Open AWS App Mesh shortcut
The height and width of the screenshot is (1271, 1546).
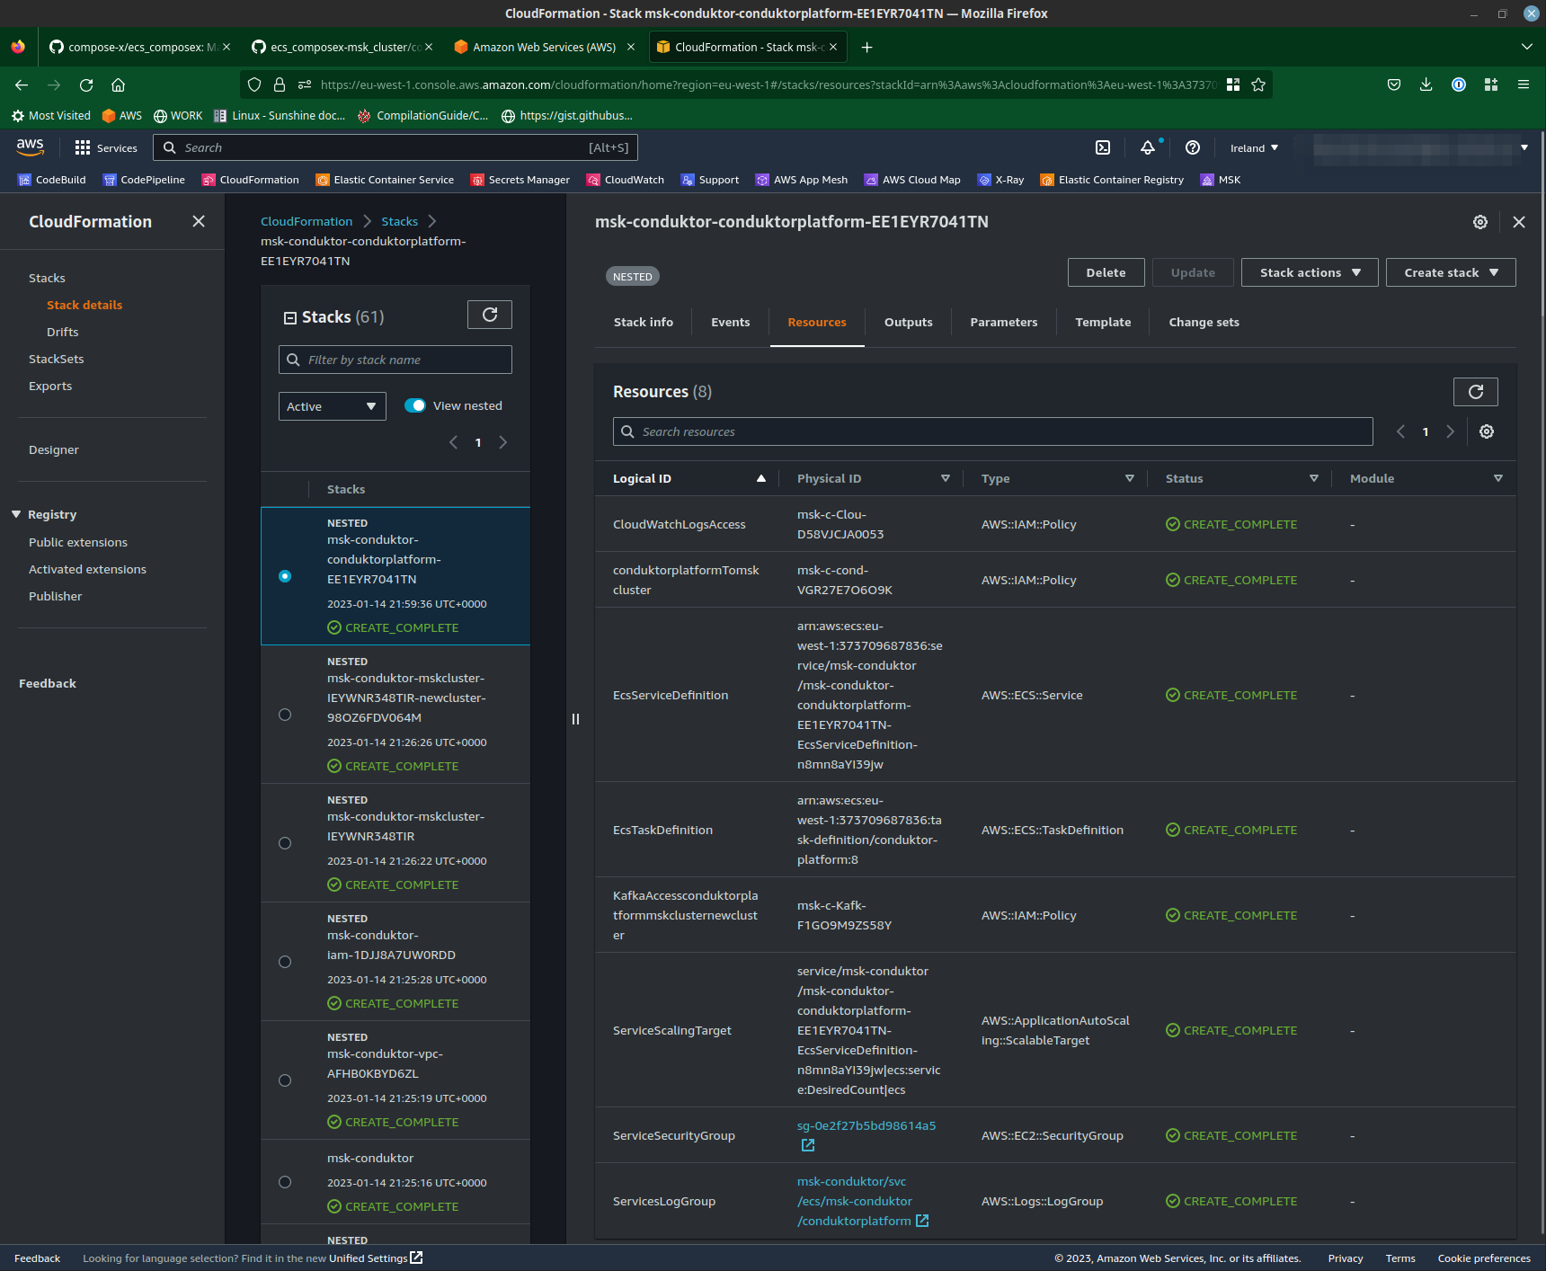[x=802, y=180]
